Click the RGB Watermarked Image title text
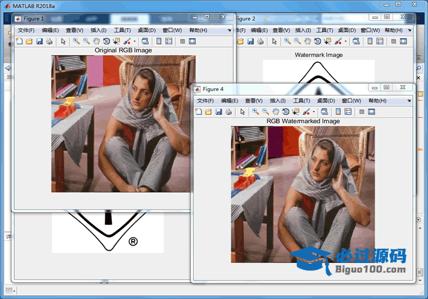 click(x=303, y=121)
